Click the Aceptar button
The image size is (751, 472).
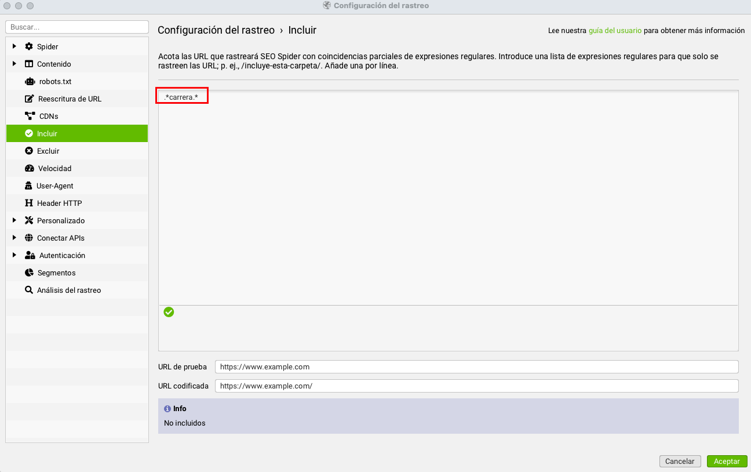click(x=727, y=462)
